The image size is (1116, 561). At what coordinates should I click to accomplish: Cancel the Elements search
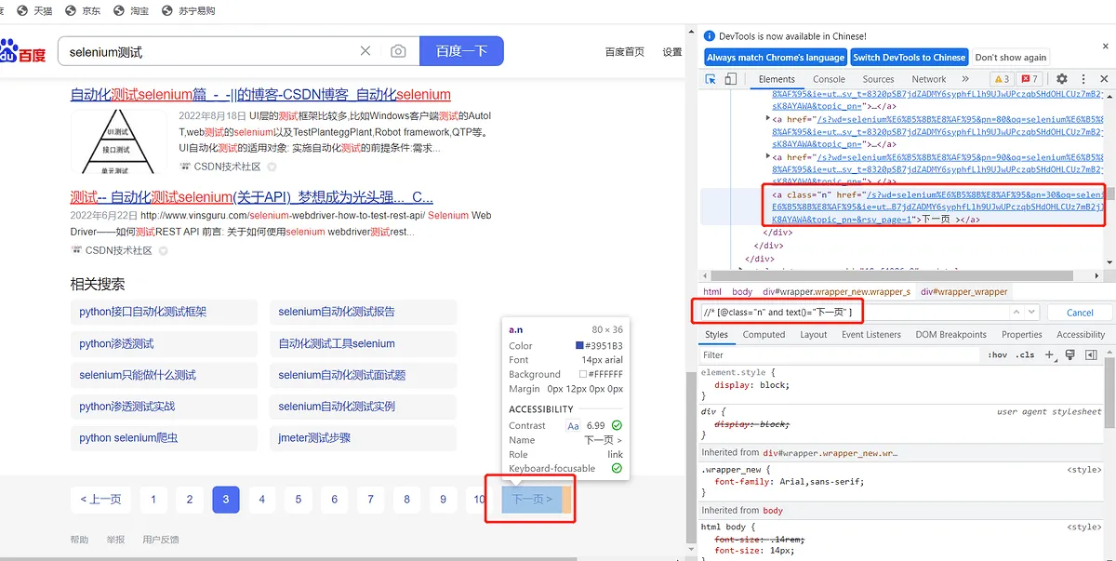1080,313
